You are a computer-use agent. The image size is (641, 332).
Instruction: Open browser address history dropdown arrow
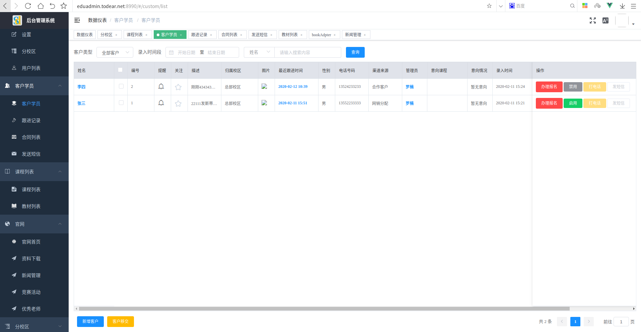coord(501,6)
